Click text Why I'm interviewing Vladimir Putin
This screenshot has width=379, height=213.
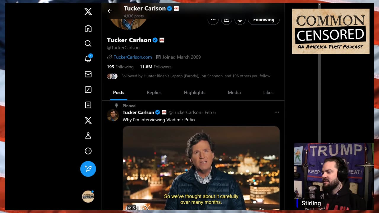tap(159, 120)
